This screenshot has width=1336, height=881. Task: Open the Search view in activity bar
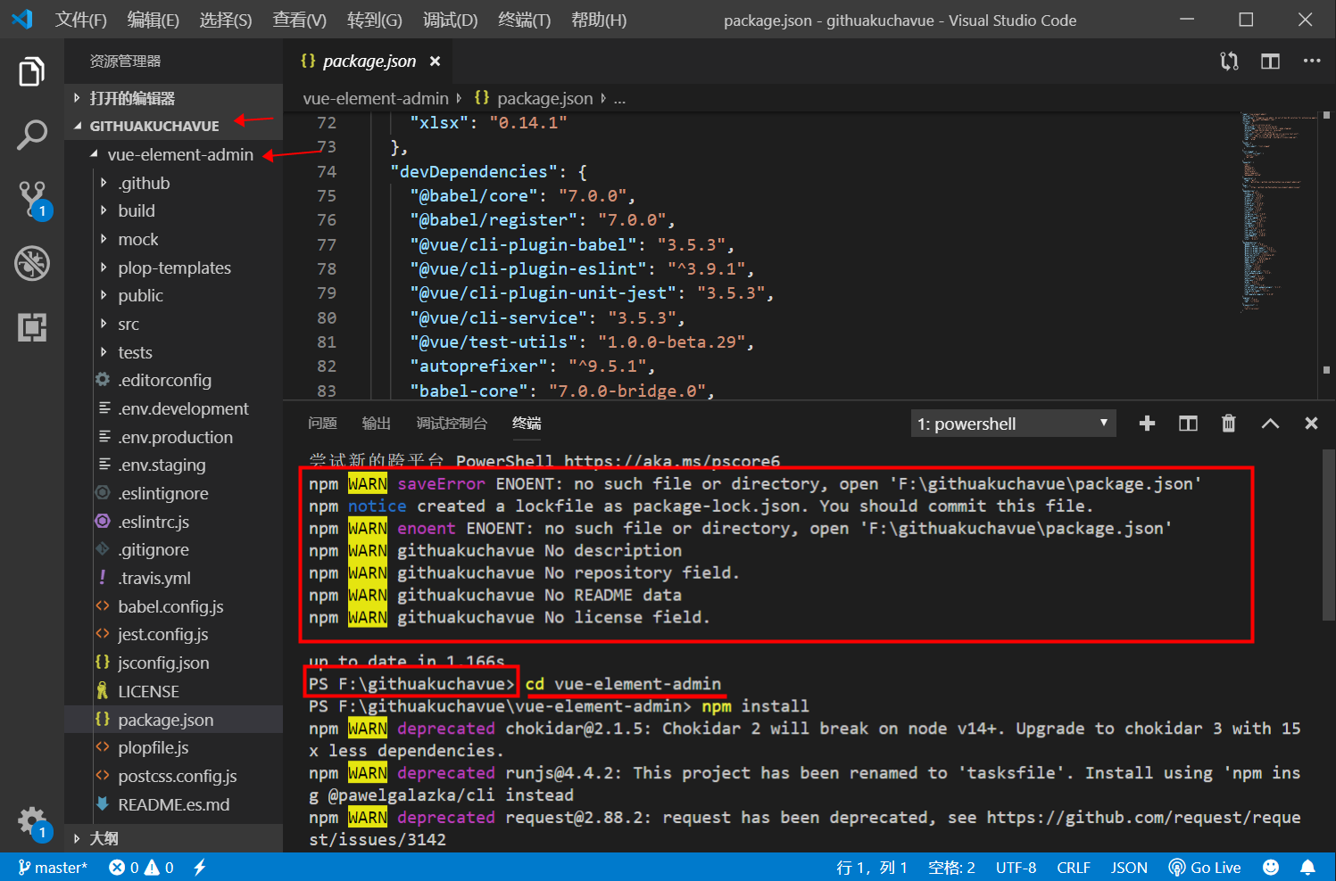tap(32, 136)
